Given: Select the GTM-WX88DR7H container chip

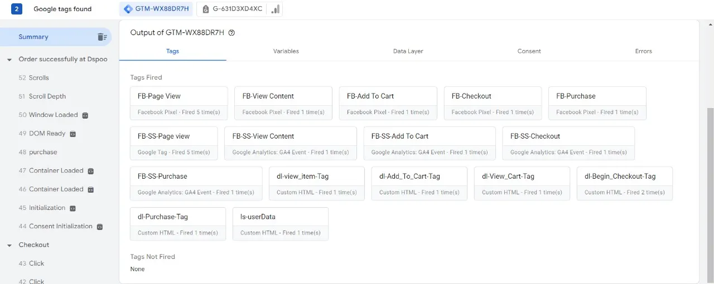Looking at the screenshot, I should 156,9.
